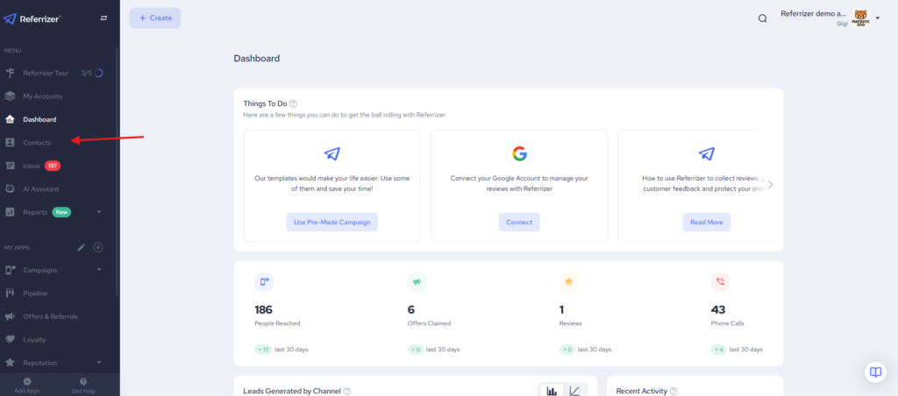Image resolution: width=898 pixels, height=396 pixels.
Task: Click the pencil edit icon in My Apps
Action: point(81,248)
